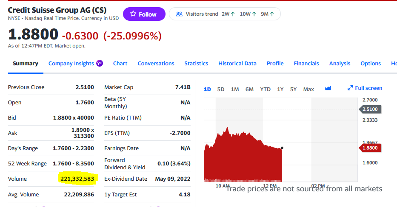Click the -25.0996% change percentage
This screenshot has height=207, width=397.
click(x=132, y=36)
